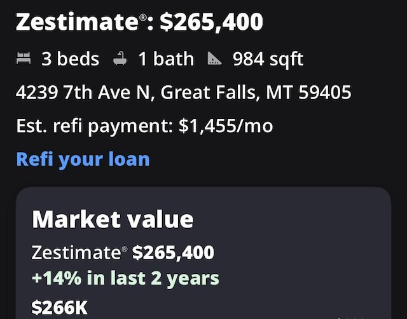Viewport: 407px width, 319px height.
Task: Click the $265,400 Zestimate inside Market value card
Action: pos(174,252)
